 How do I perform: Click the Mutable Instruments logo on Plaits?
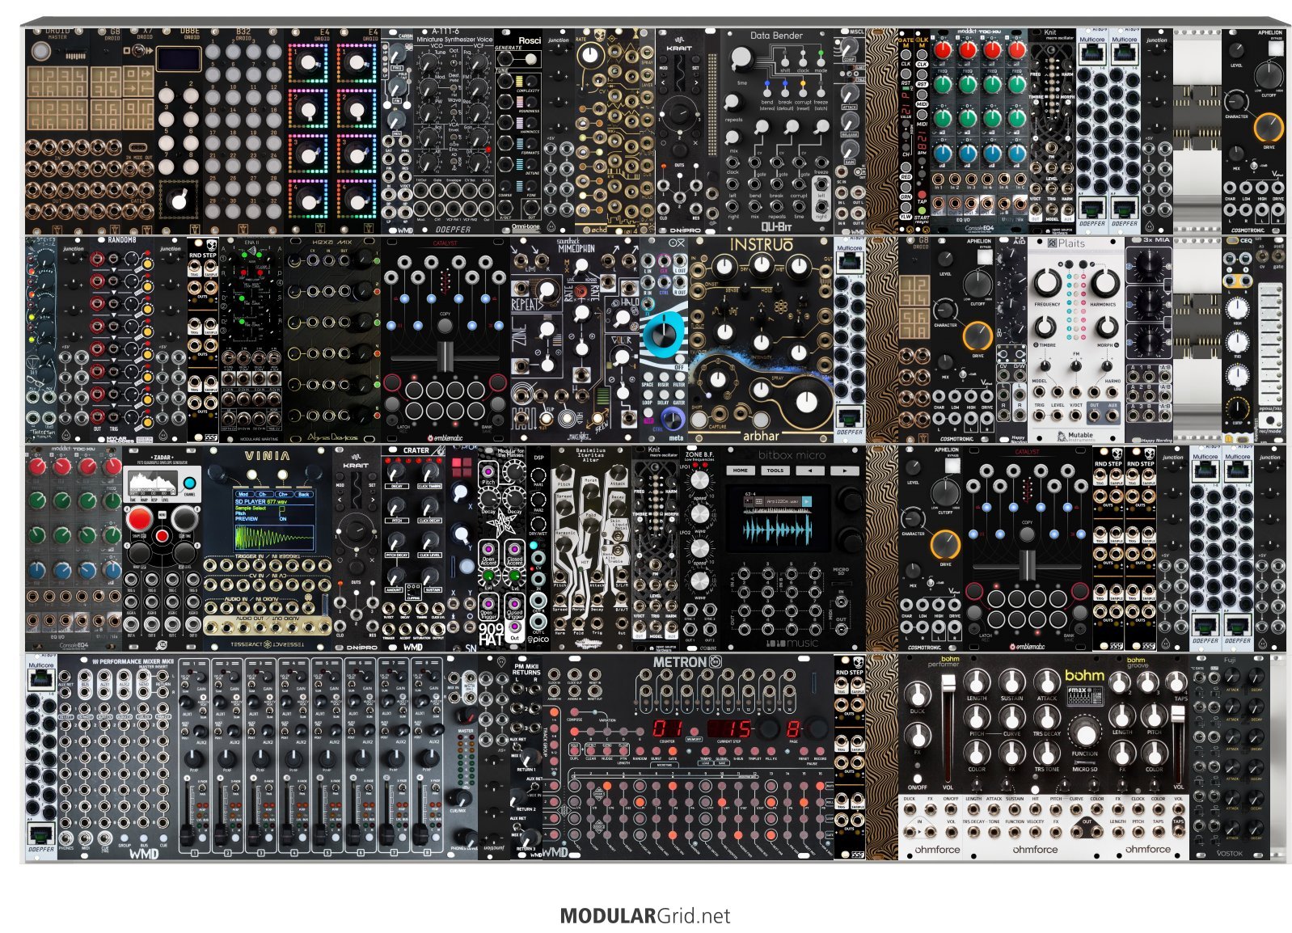pyautogui.click(x=1075, y=436)
